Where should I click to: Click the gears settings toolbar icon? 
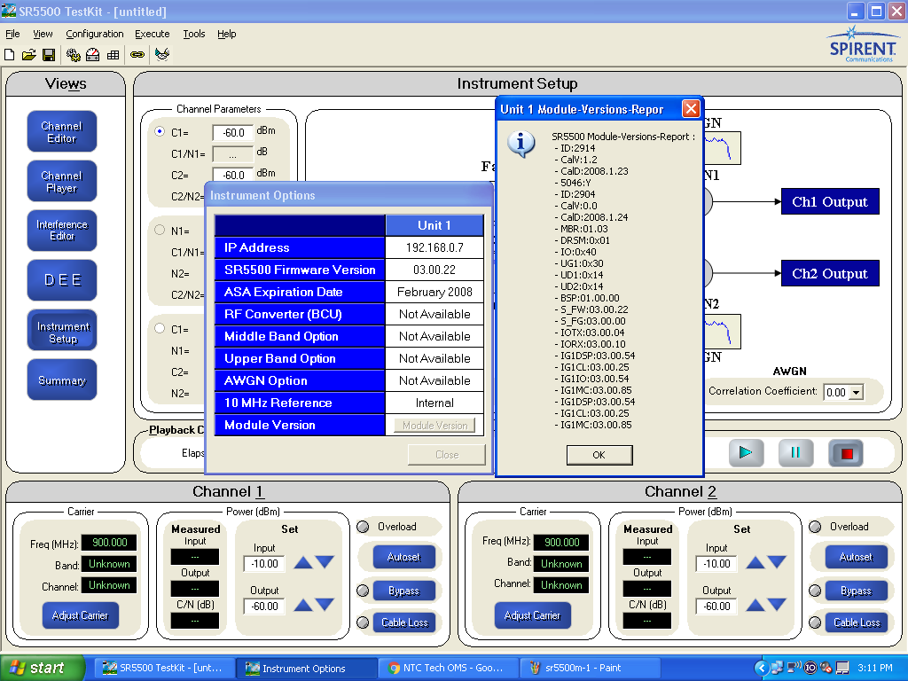point(73,54)
